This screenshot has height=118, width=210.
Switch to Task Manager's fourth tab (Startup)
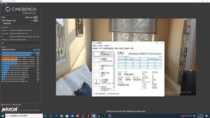pyautogui.click(x=116, y=48)
